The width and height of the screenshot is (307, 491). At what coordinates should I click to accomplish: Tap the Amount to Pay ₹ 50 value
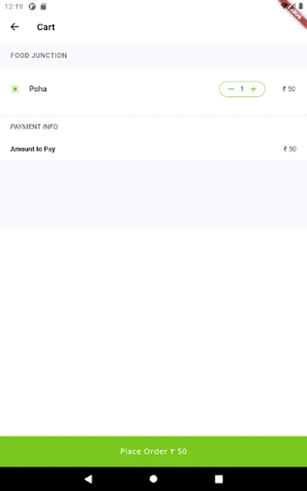(x=290, y=149)
